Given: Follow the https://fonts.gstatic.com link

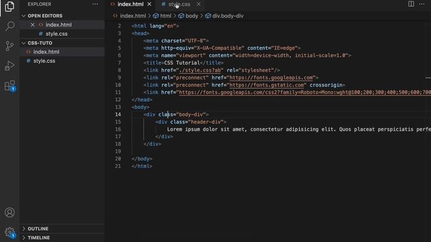Looking at the screenshot, I should pyautogui.click(x=267, y=85).
